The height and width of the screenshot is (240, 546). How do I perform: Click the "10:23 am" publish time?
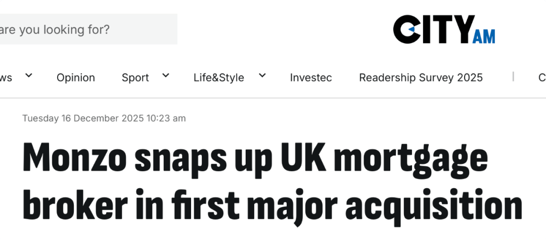[x=166, y=118]
